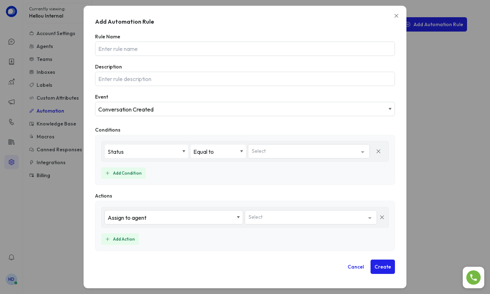This screenshot has height=294, width=490.
Task: Open the library books icon in left rail
Action: point(11,142)
